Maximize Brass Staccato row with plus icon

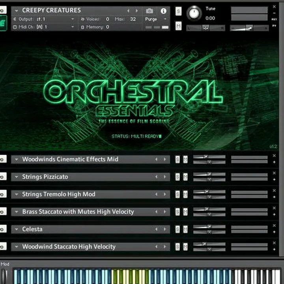point(274,215)
